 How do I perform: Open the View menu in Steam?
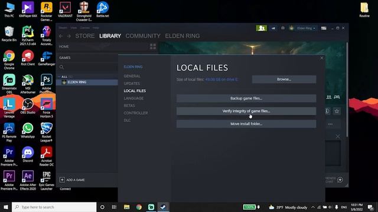[x=73, y=28]
